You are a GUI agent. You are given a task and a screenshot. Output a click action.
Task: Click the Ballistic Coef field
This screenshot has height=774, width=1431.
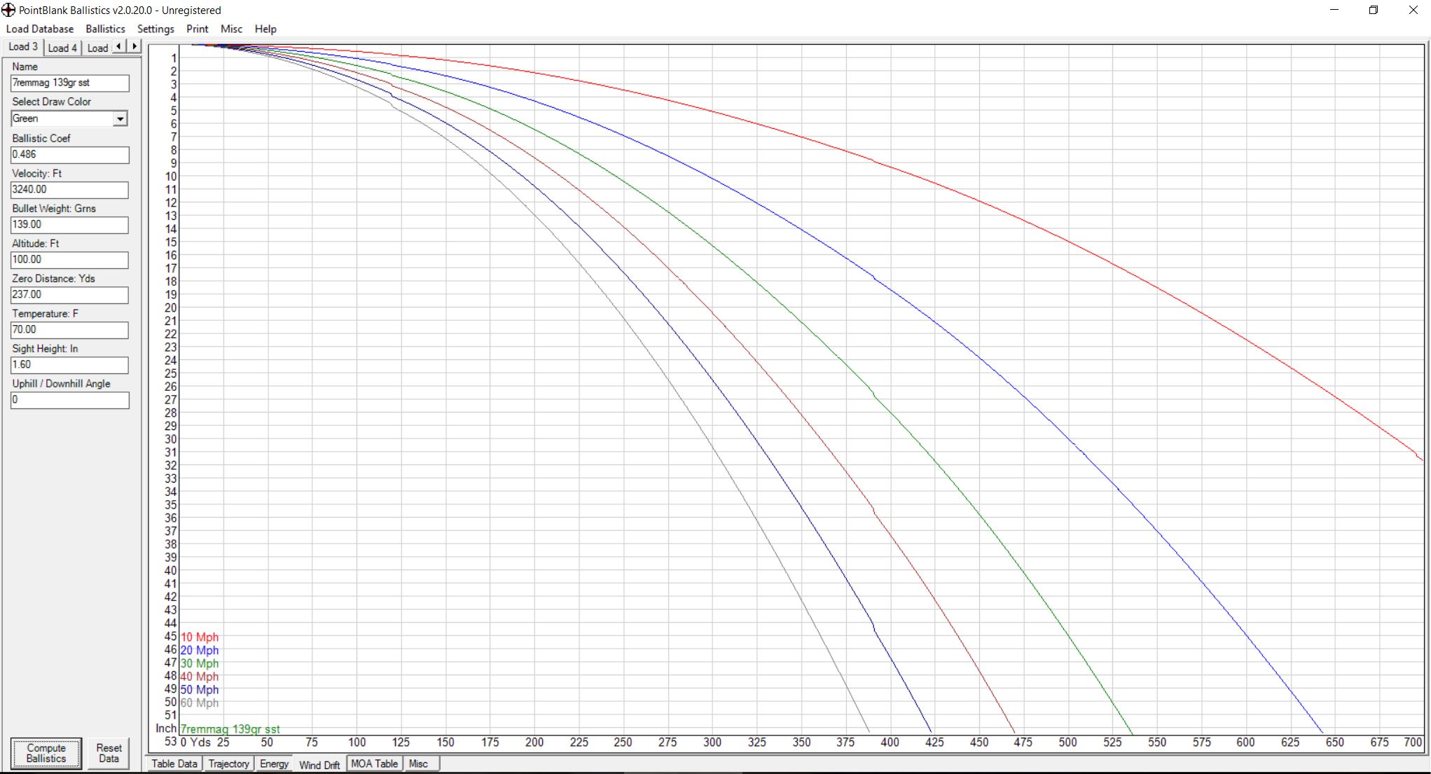click(x=70, y=155)
